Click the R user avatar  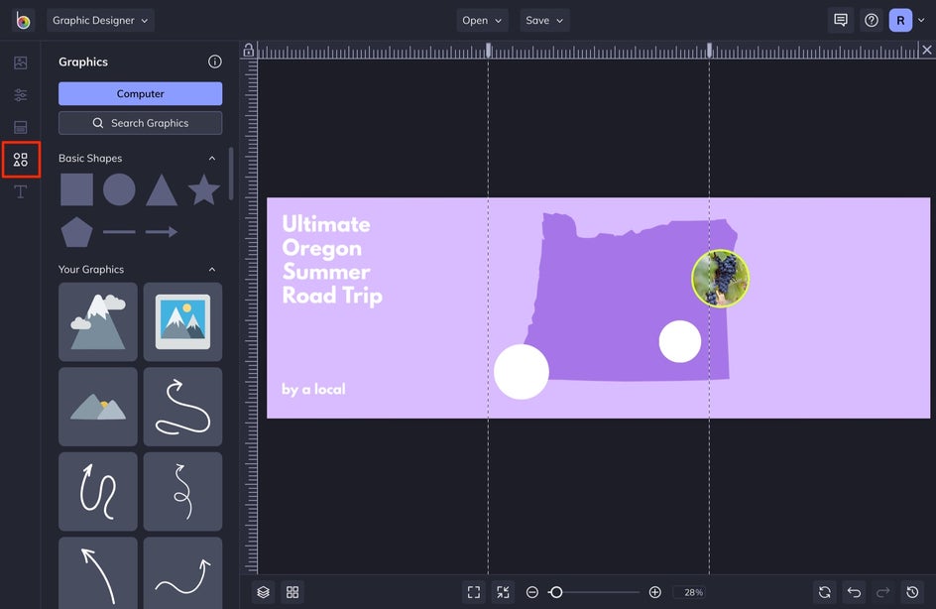(900, 20)
